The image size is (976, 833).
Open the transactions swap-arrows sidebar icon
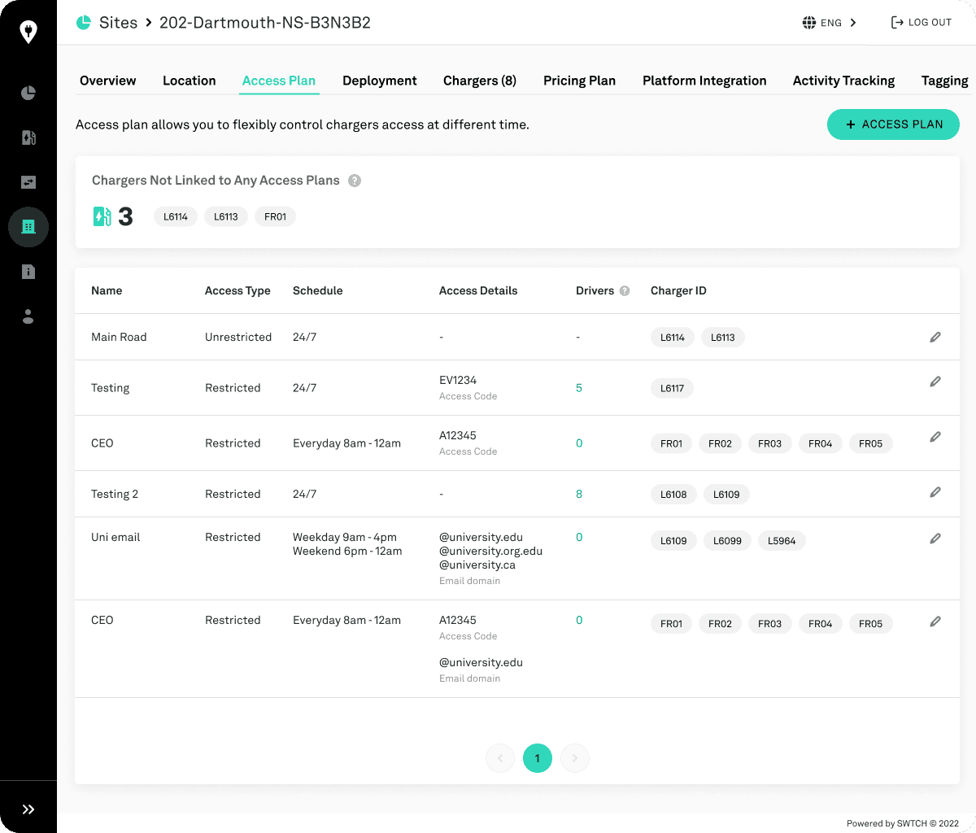coord(28,182)
